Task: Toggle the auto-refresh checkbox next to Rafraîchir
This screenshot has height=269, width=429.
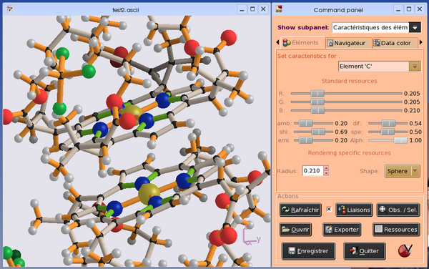Action: coord(329,210)
